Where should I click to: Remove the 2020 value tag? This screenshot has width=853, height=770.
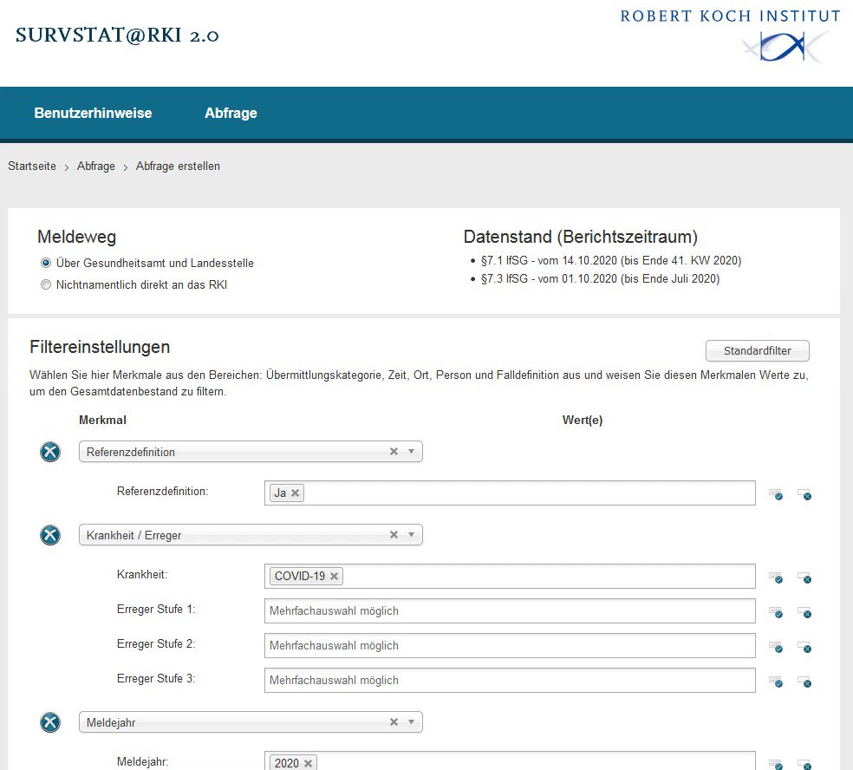[x=308, y=763]
